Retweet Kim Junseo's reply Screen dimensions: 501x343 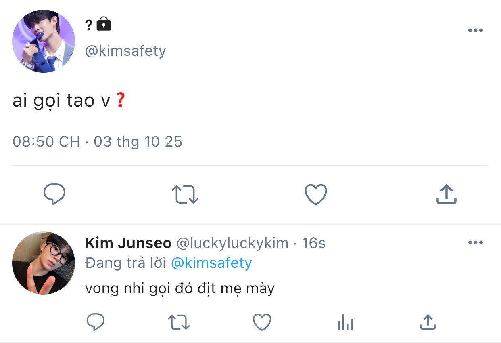(179, 322)
